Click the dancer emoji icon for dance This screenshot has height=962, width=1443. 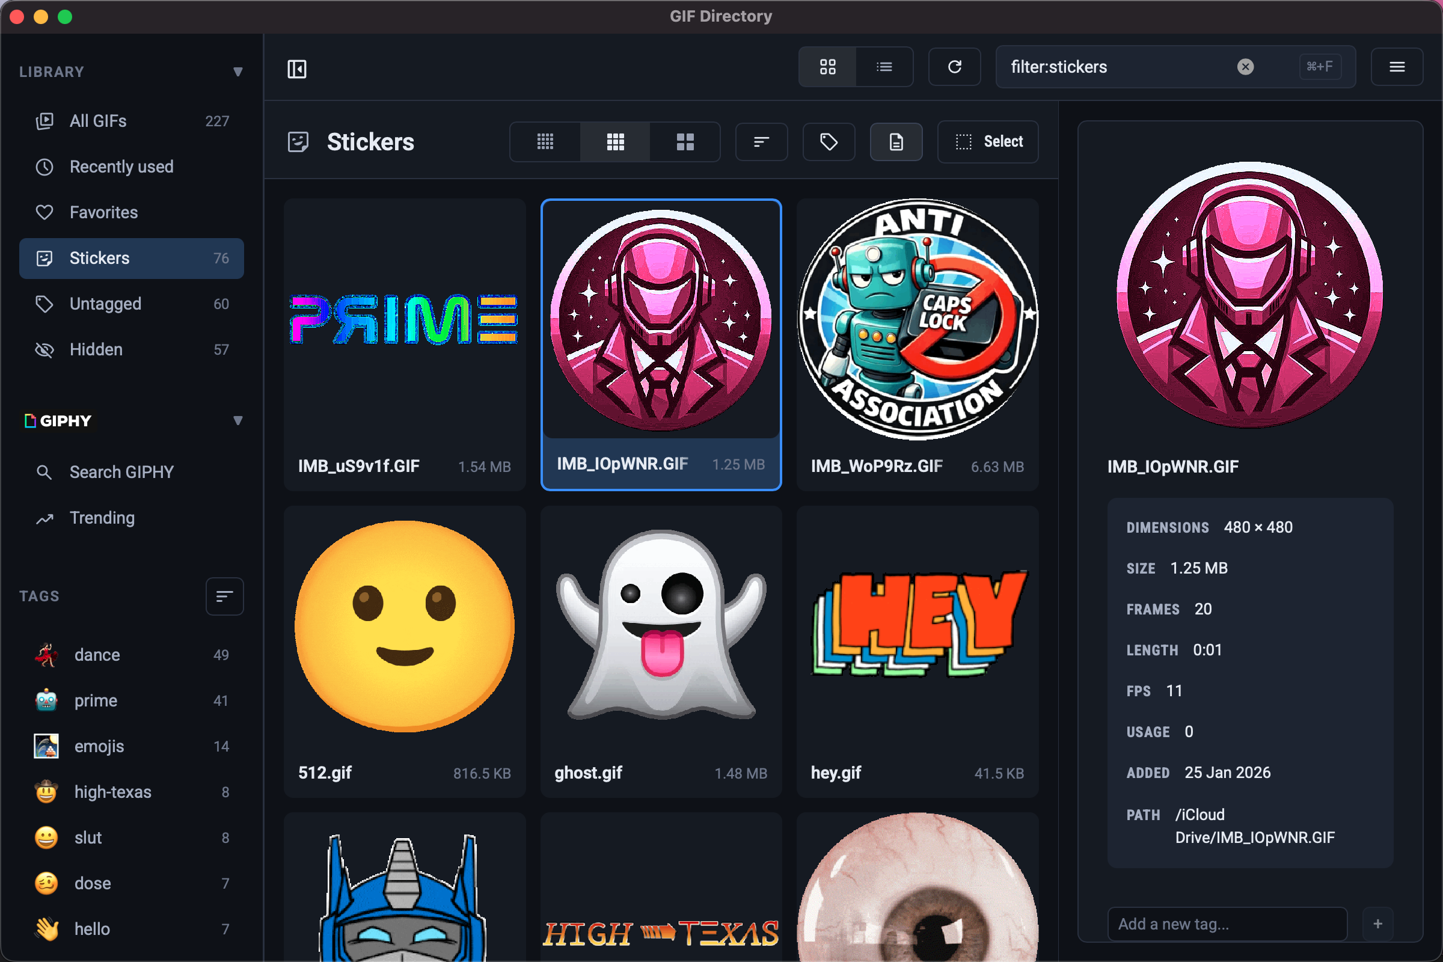(46, 655)
